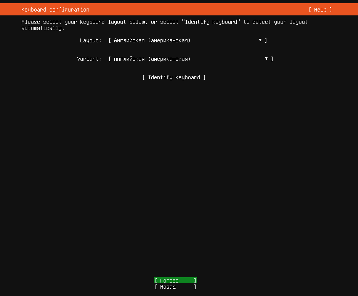Confirm with the Готово button

click(176, 280)
